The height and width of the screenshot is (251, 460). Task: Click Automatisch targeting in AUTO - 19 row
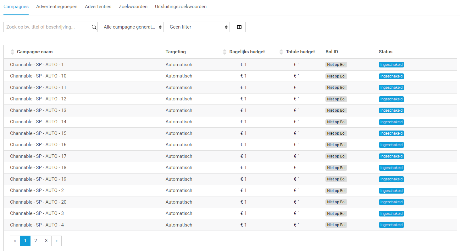tap(179, 179)
